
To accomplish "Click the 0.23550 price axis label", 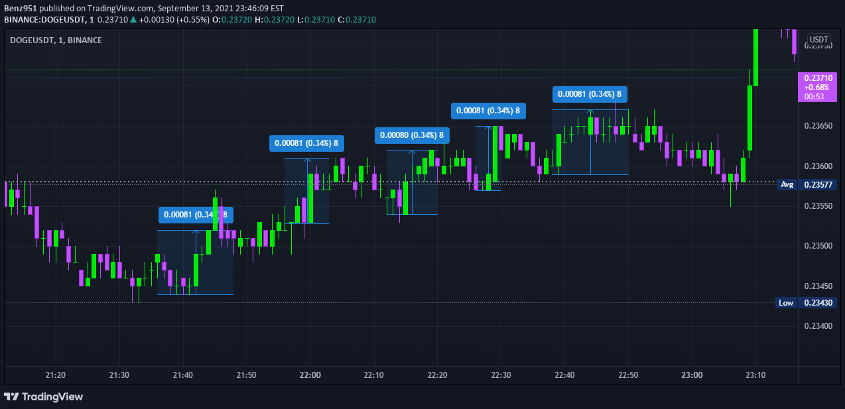I will 818,206.
